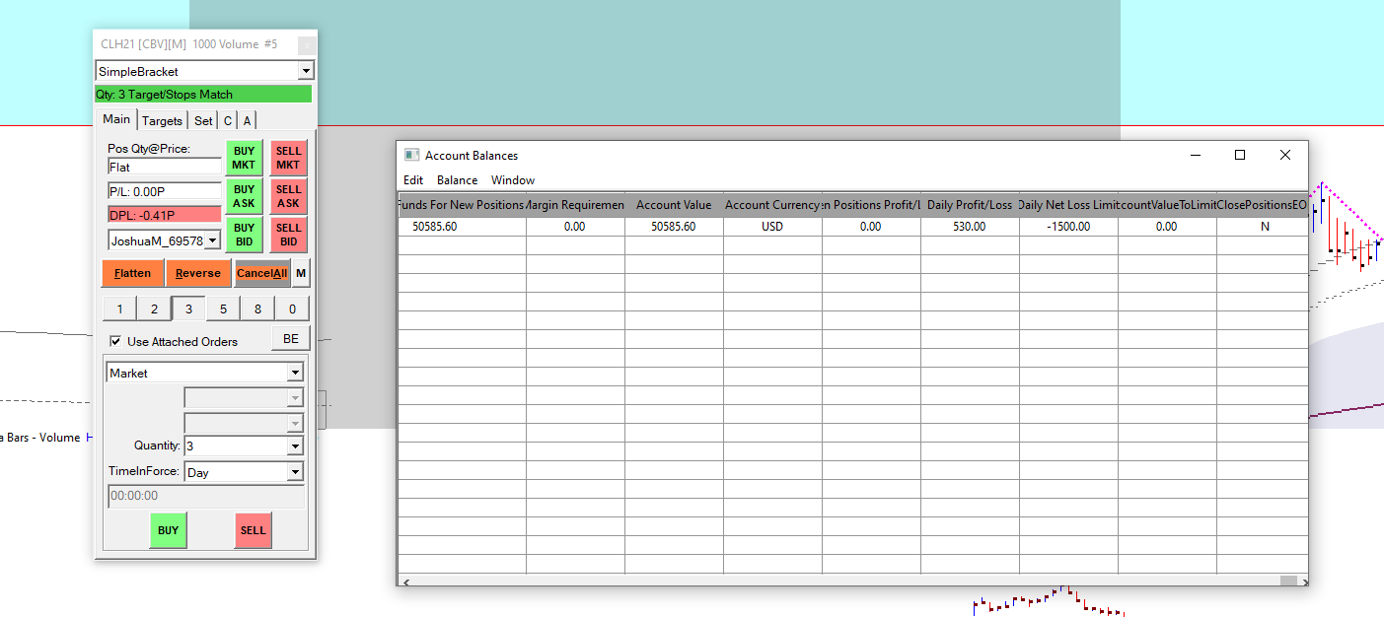This screenshot has width=1384, height=617.
Task: Click the BE breakeven button
Action: (x=291, y=338)
